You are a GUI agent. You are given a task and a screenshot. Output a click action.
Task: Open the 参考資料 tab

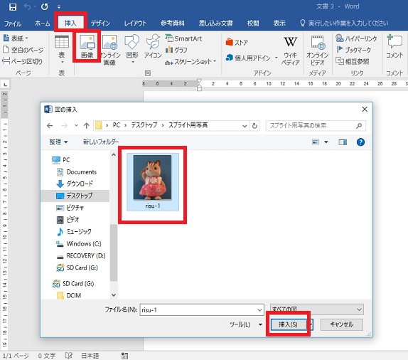[x=172, y=23]
